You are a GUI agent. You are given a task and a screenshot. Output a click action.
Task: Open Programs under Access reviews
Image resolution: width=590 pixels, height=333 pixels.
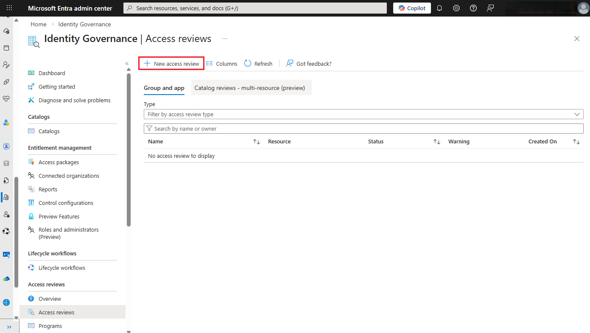50,326
